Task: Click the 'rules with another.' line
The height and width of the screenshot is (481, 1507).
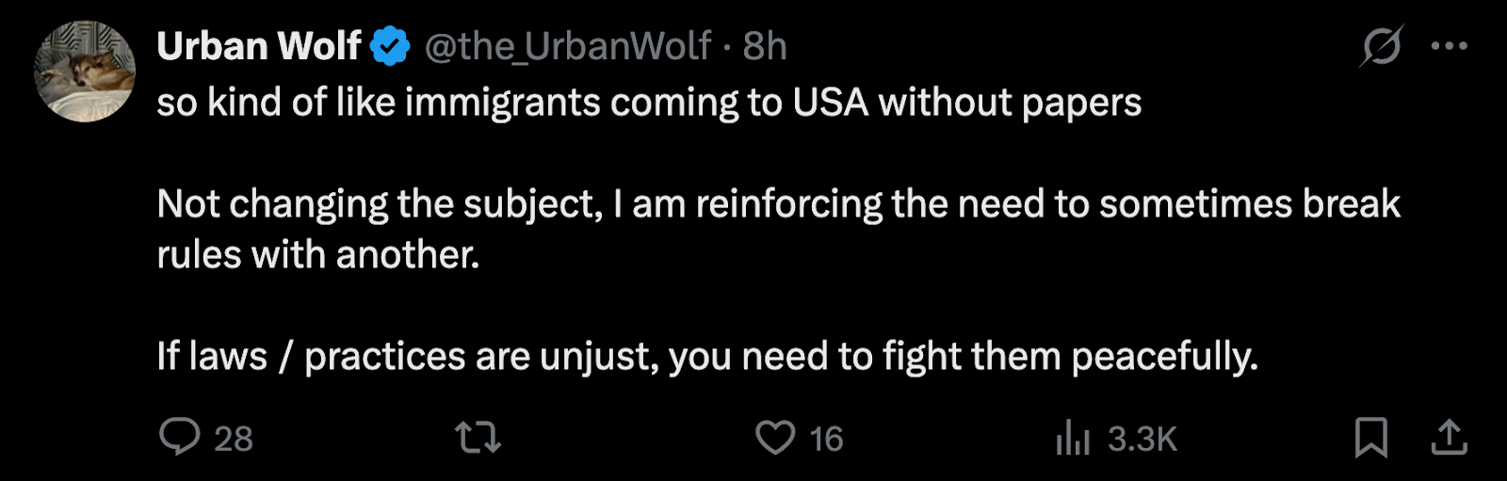Action: [318, 255]
